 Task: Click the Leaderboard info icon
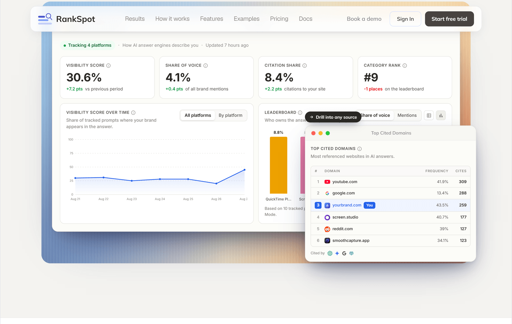coord(300,113)
